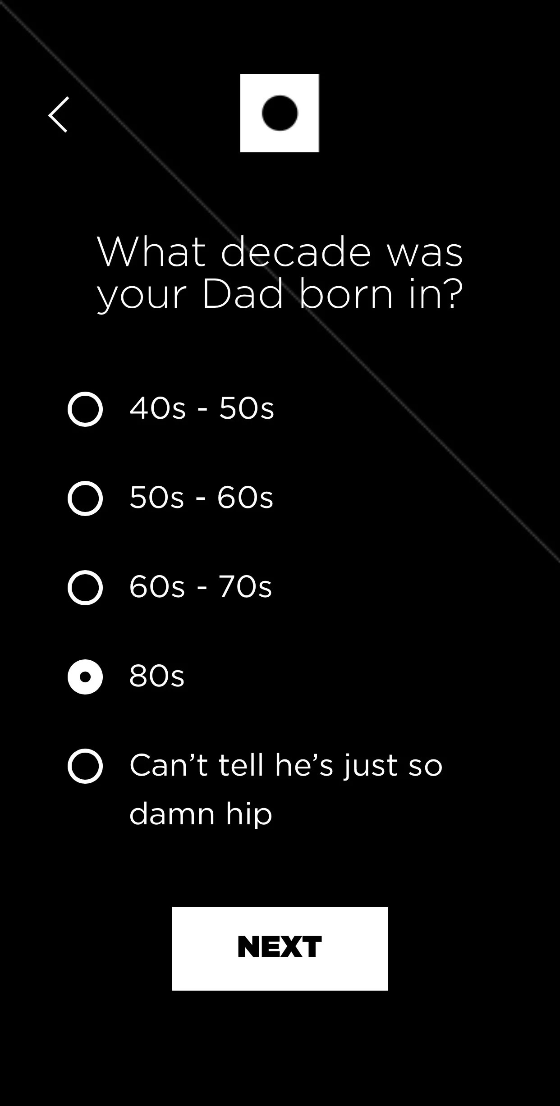Click the "your Dad born in?" heading line

point(280,295)
